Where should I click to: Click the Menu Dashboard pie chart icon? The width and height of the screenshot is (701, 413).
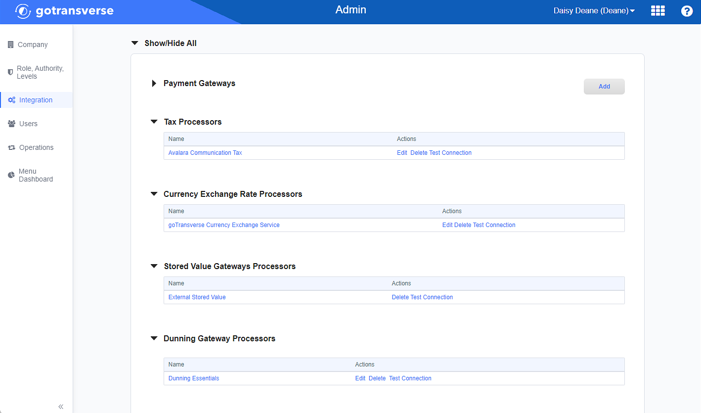(x=11, y=175)
